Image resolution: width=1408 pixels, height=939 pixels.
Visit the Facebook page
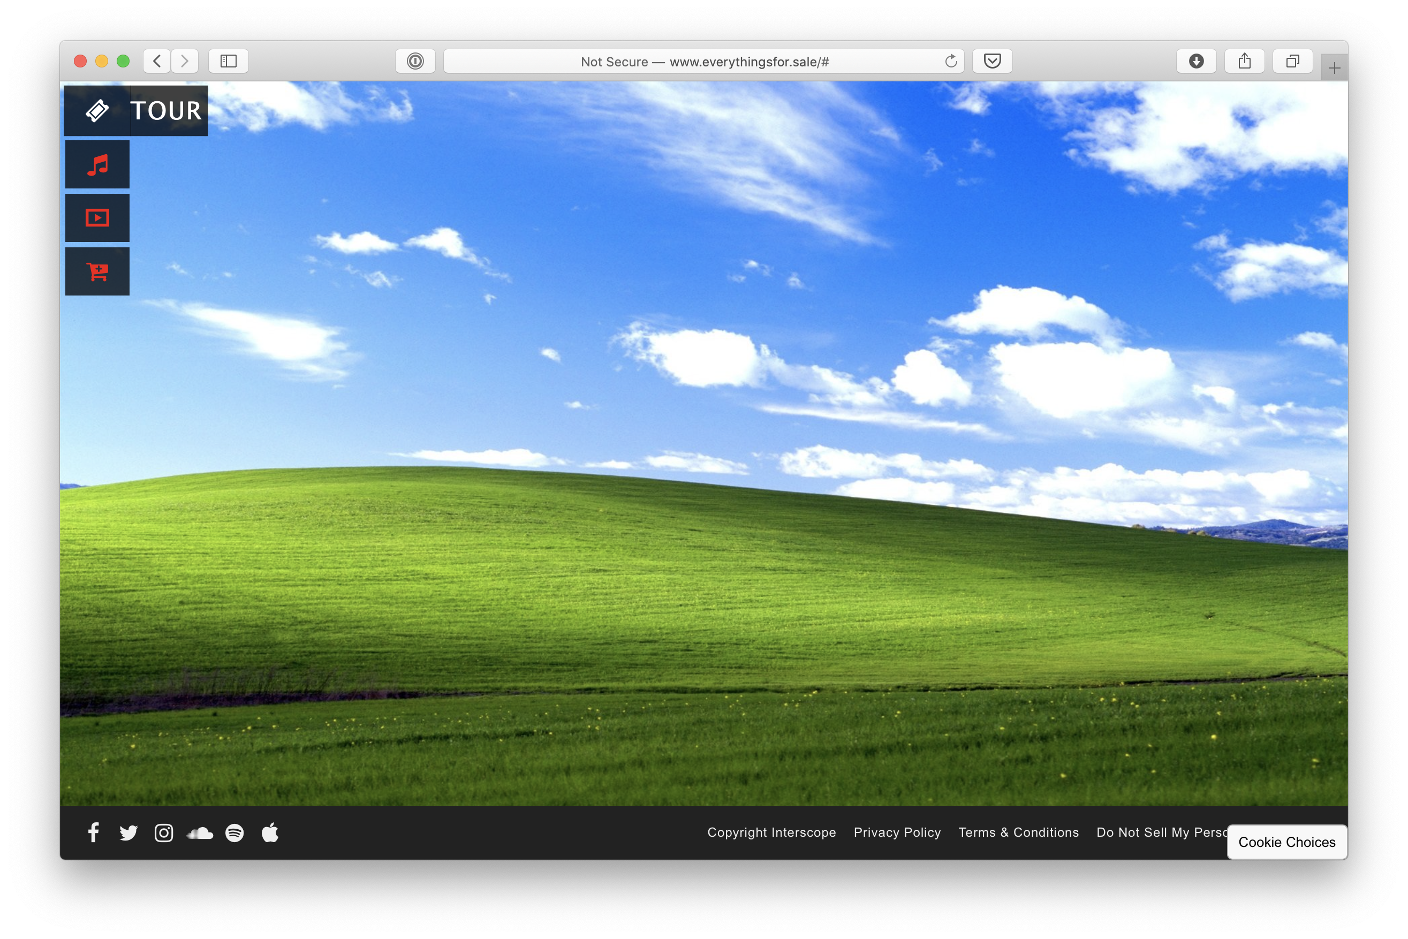coord(94,833)
